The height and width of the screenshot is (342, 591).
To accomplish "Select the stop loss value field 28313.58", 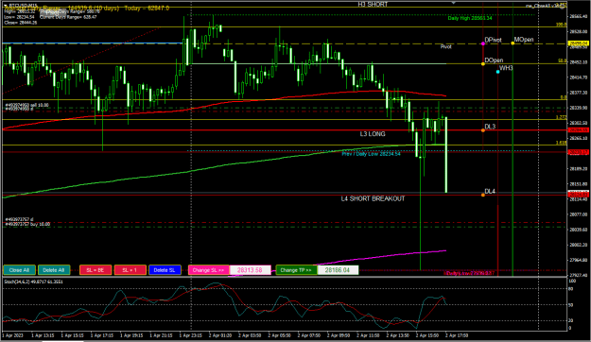I will 250,270.
